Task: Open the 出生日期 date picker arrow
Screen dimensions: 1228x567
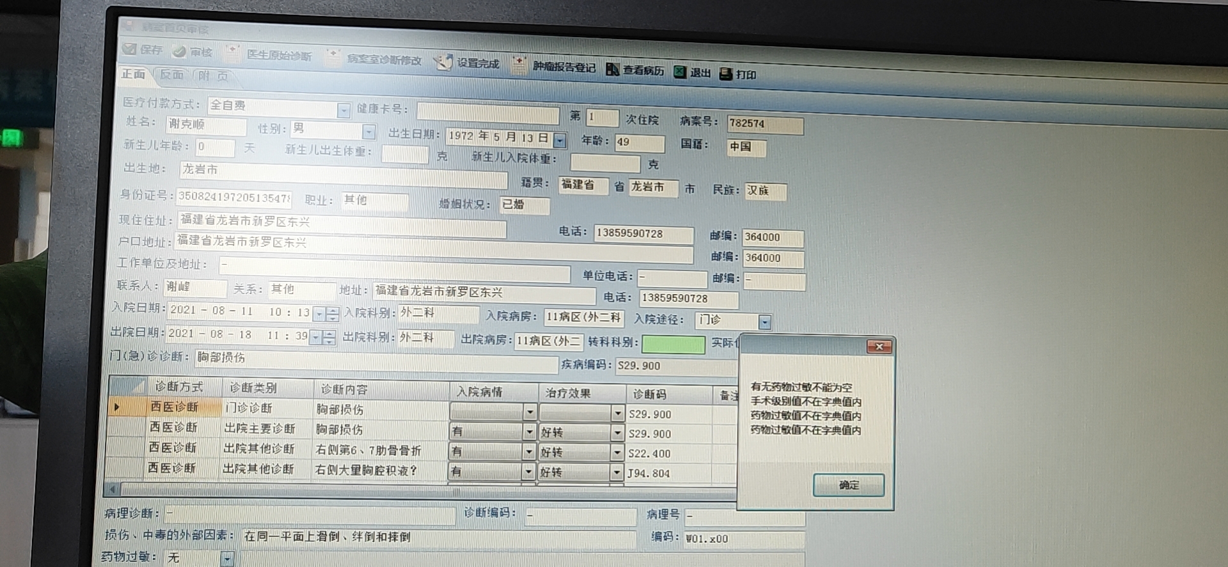Action: coord(560,139)
